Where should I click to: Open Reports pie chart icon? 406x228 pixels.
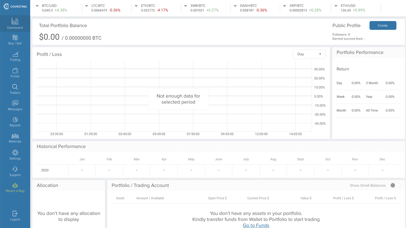coord(15,120)
